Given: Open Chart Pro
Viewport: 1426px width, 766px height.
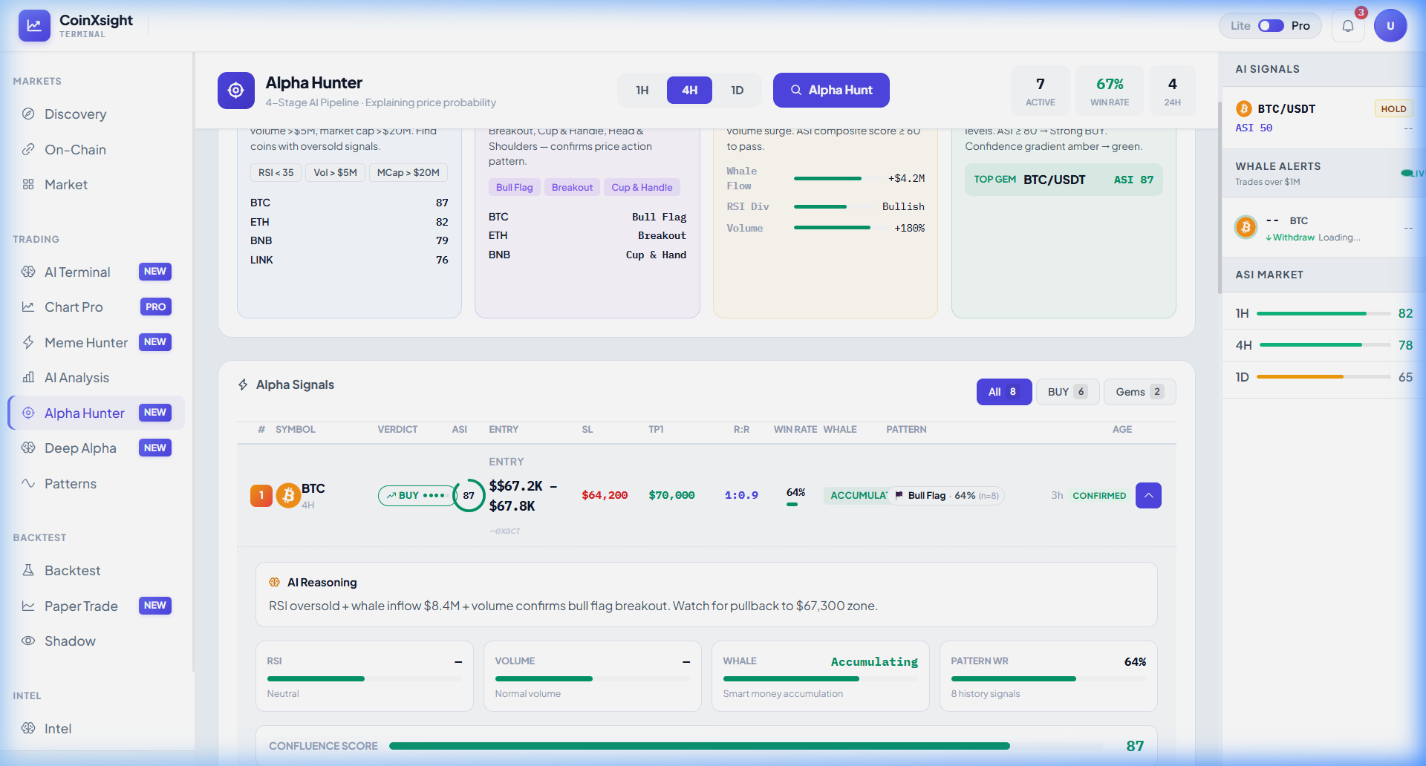Looking at the screenshot, I should coord(97,307).
